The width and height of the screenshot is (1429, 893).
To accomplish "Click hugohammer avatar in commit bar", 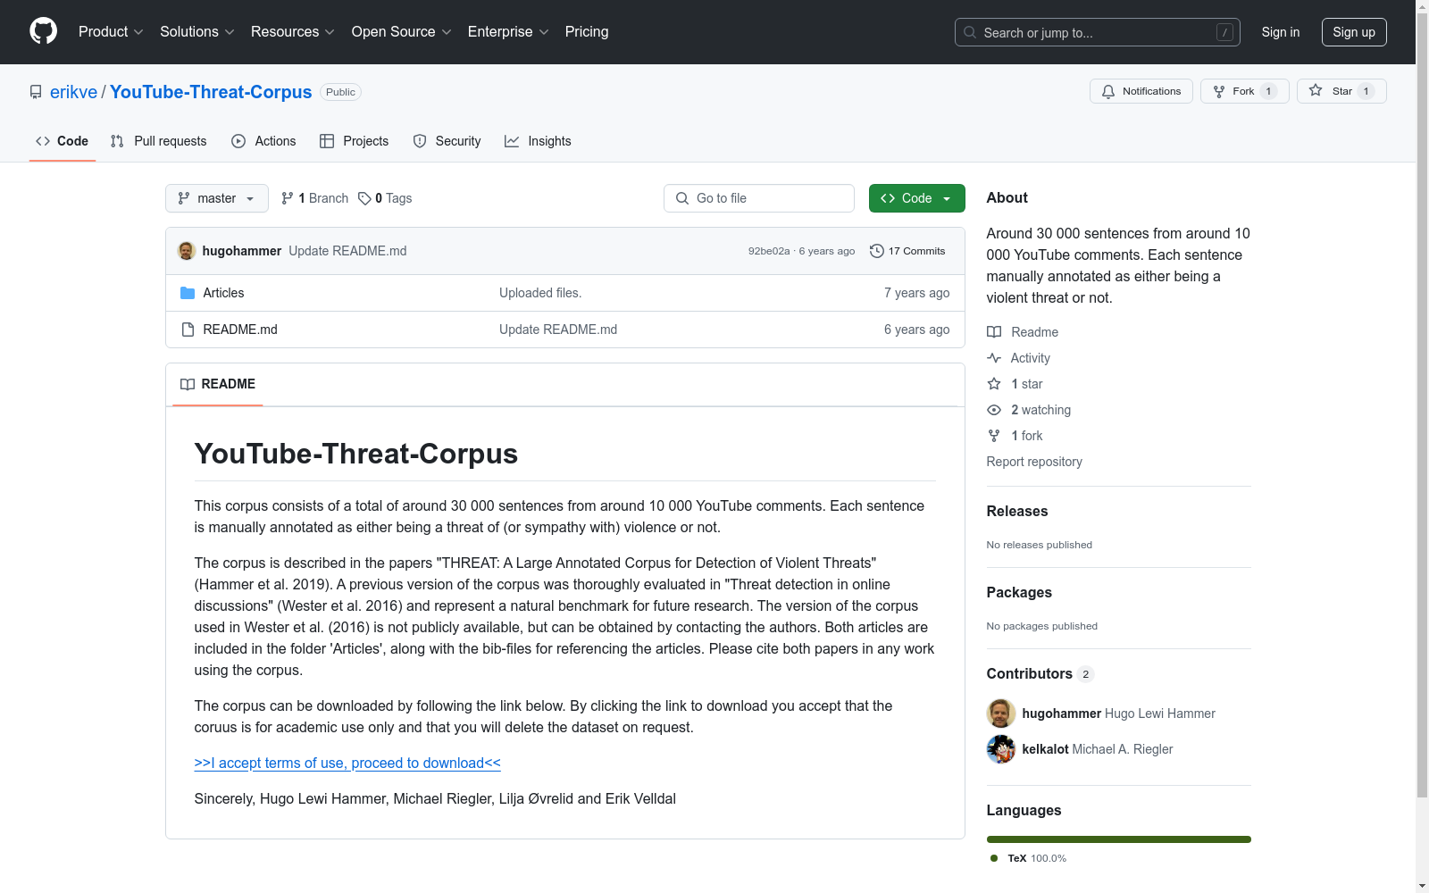I will coord(187,251).
